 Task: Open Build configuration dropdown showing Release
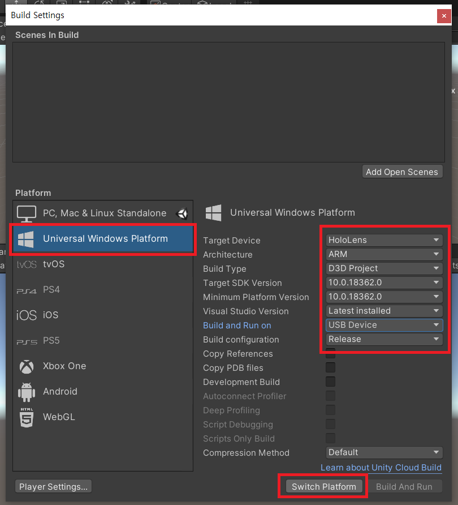pyautogui.click(x=384, y=339)
